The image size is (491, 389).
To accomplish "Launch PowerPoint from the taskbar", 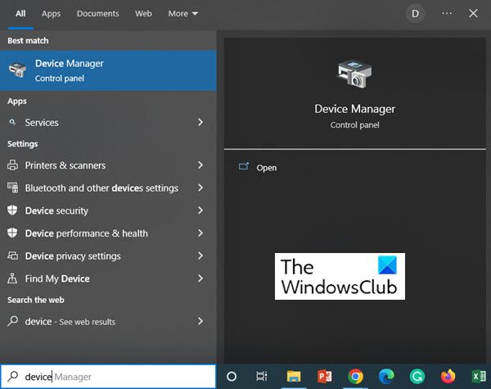I will 324,377.
